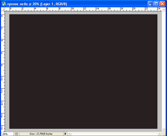Click the Photoshop document icon in title bar
The height and width of the screenshot is (136, 167).
point(4,4)
